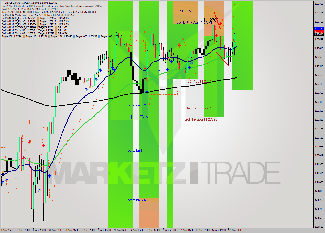
Task: Click the black 1.27693 current price tag
Action: pyautogui.click(x=319, y=34)
